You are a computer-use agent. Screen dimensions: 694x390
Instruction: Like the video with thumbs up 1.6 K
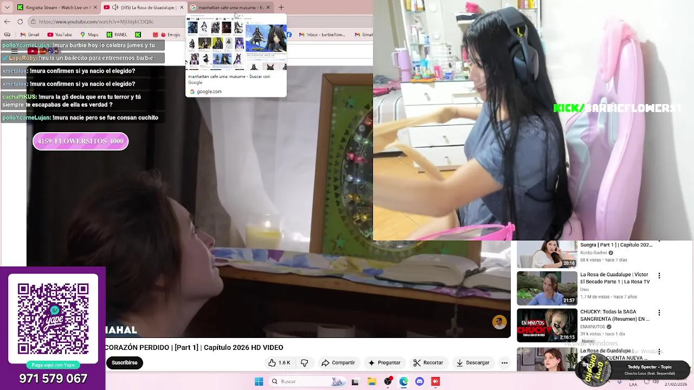coord(279,363)
